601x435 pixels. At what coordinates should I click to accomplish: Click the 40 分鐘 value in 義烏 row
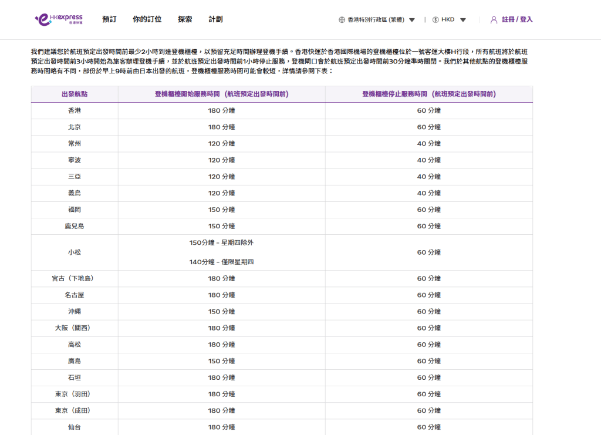429,193
